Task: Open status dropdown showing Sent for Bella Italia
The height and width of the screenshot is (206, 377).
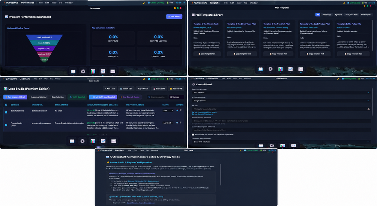Action: point(168,110)
